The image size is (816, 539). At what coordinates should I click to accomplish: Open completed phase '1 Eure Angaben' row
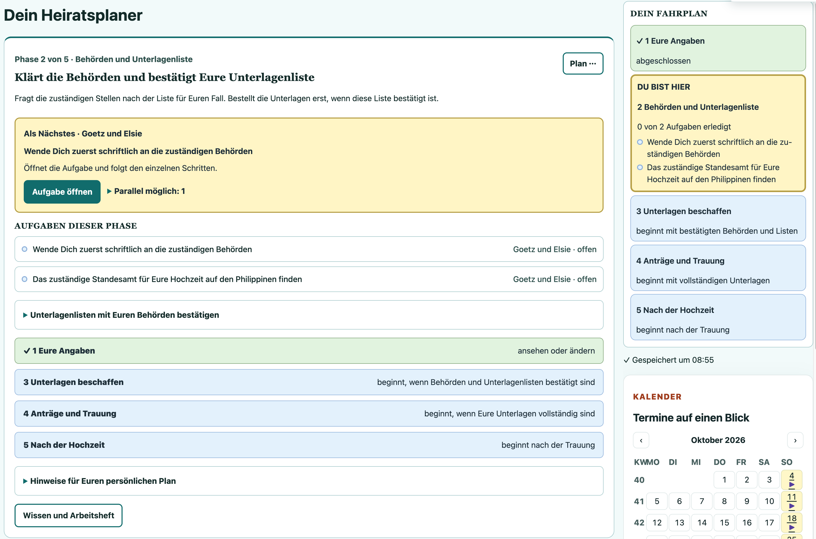pos(309,351)
